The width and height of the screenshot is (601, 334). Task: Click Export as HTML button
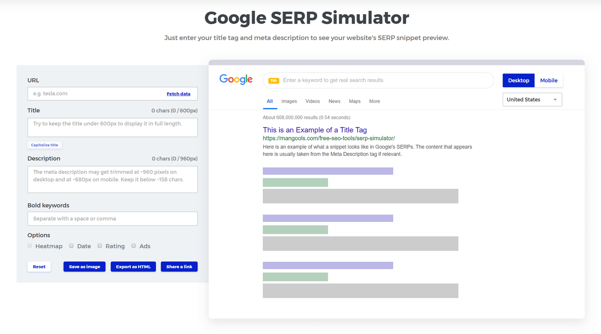click(133, 267)
